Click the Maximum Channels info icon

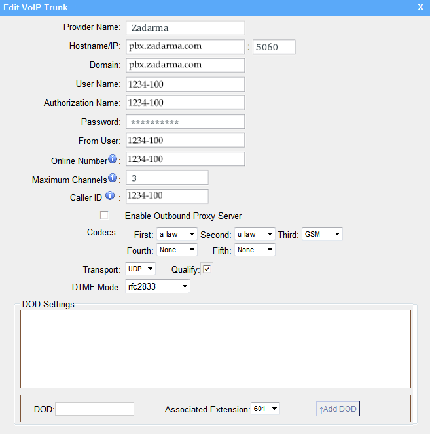(113, 178)
